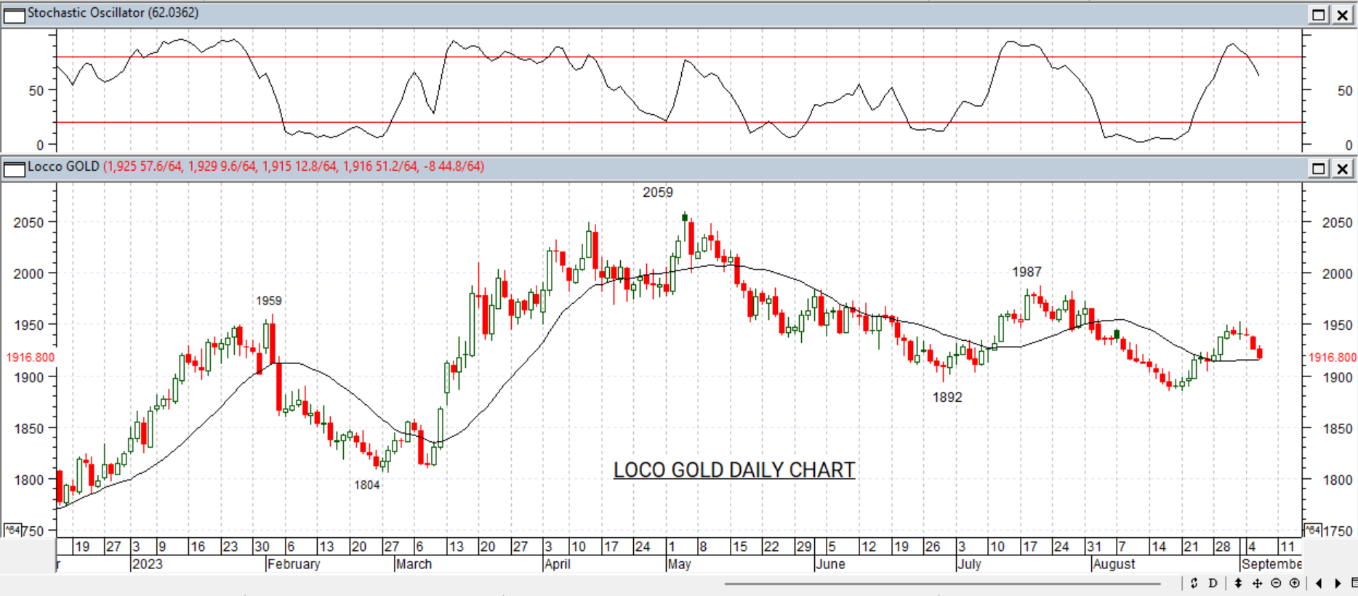Click the fraction scale icon at bottom-right axis
Screen dimensions: 1358x596
pos(1312,530)
